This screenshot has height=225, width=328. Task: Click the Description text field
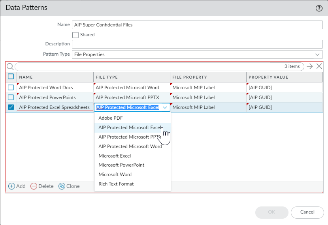click(197, 44)
